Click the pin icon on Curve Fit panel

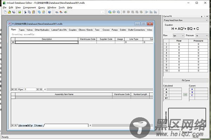click(x=202, y=16)
